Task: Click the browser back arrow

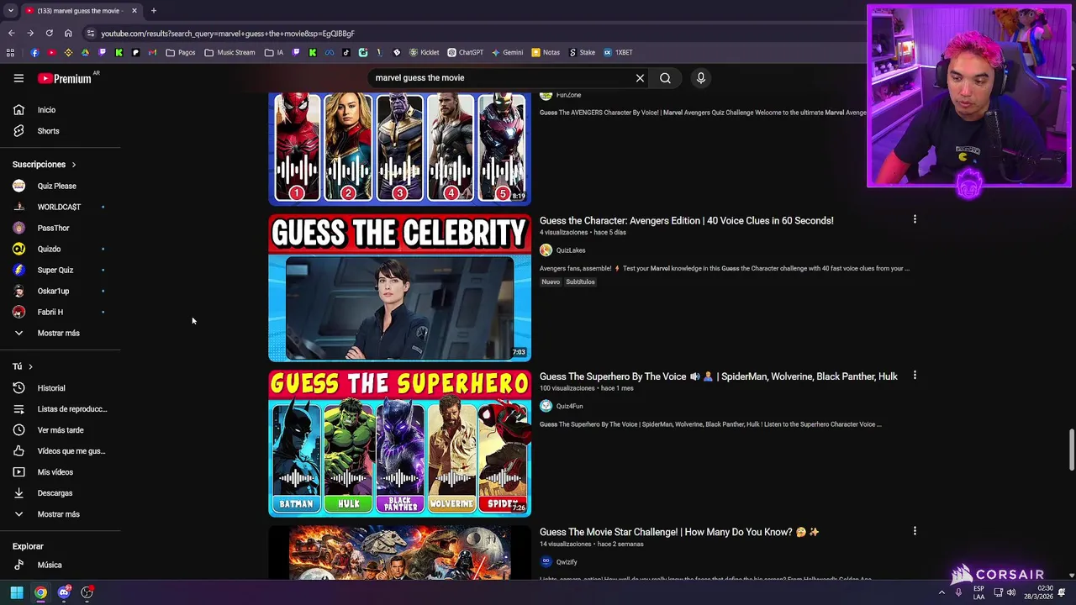Action: 11,34
